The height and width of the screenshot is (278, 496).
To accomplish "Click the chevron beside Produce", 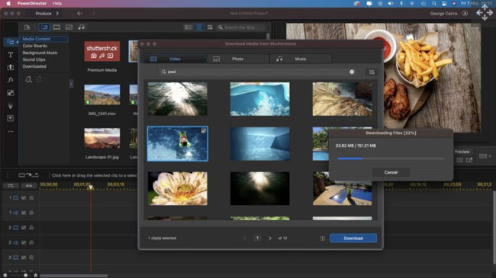I will (57, 14).
